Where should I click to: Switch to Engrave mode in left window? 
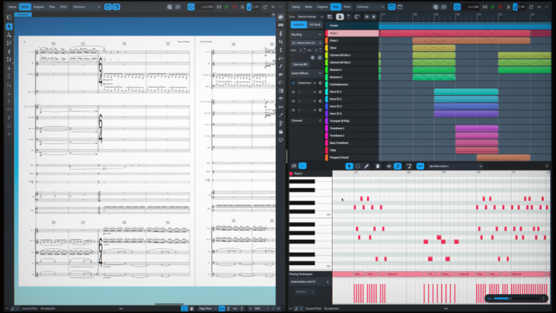38,7
